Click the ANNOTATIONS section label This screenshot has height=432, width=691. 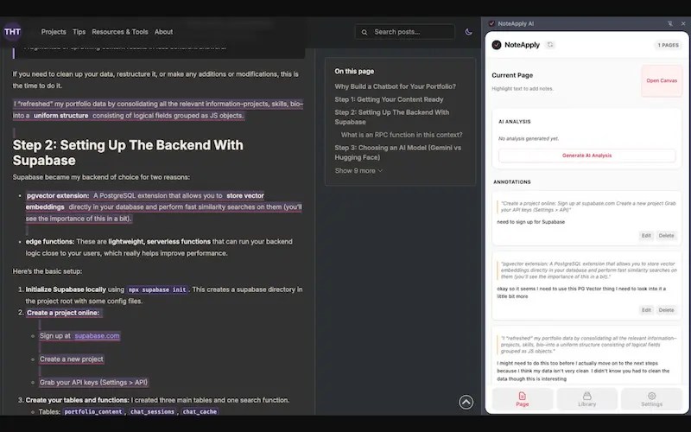[511, 182]
